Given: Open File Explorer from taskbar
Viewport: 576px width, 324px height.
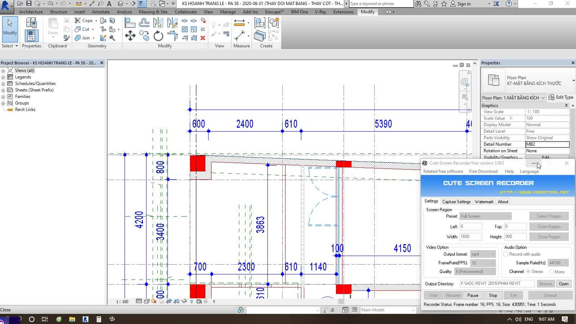Looking at the screenshot, I should pos(72,319).
